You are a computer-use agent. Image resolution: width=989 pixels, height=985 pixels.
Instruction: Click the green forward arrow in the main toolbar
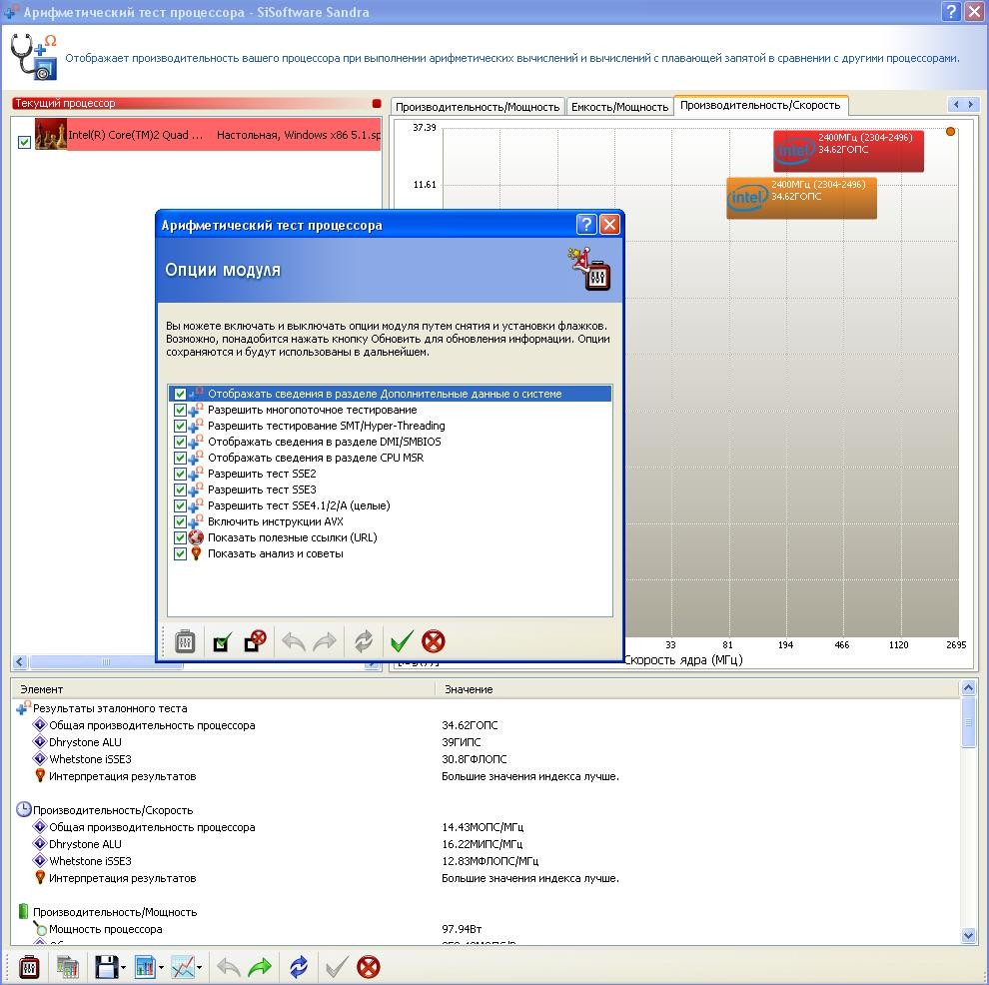click(260, 967)
